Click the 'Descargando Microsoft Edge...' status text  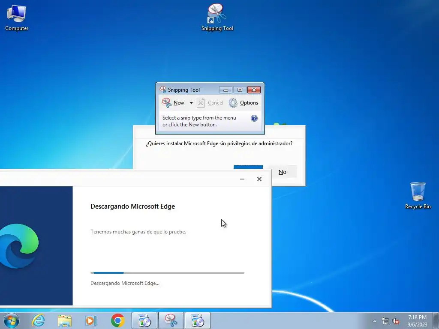125,283
